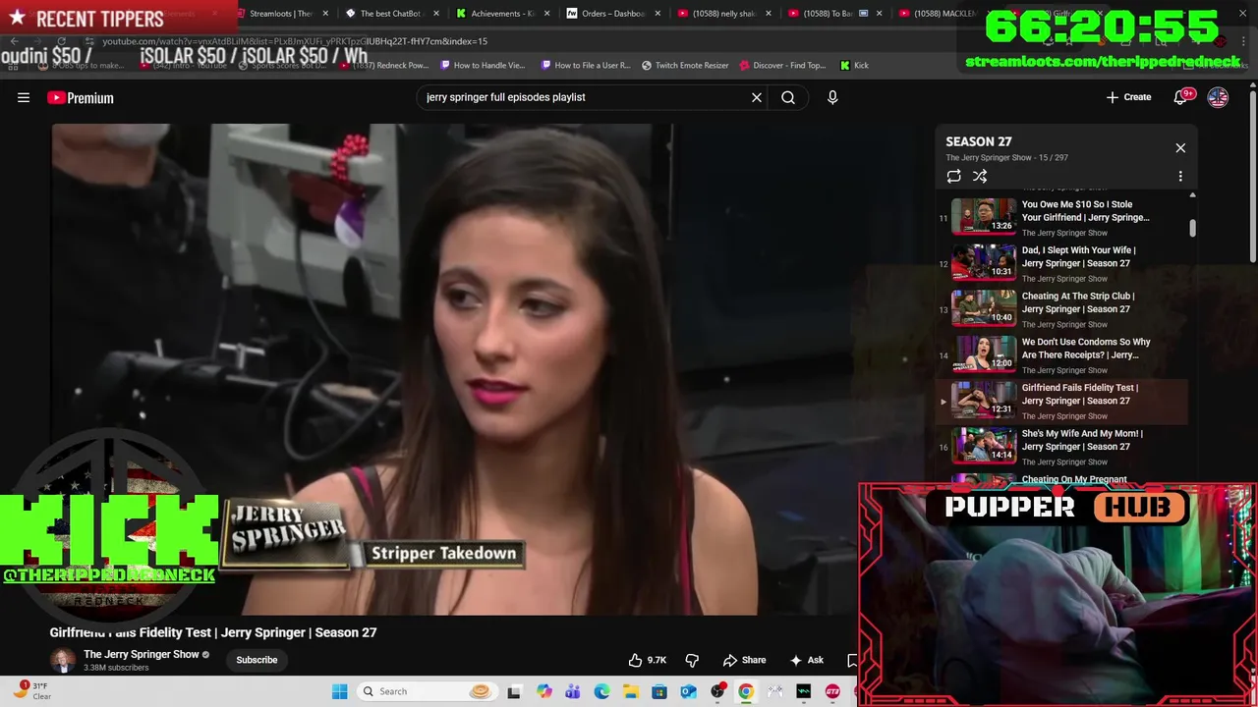Image resolution: width=1258 pixels, height=707 pixels.
Task: Open Microsoft Edge from taskbar
Action: tap(601, 691)
